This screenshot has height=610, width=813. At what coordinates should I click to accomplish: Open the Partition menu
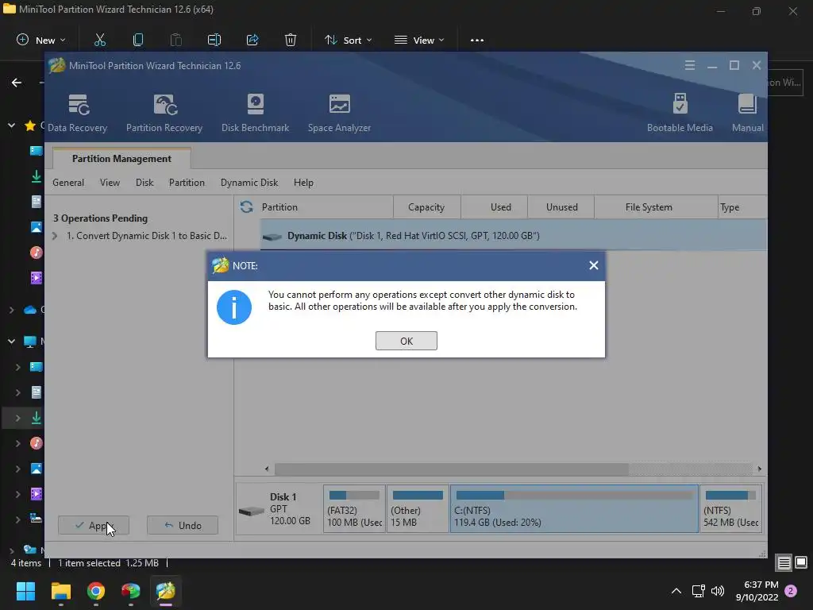pyautogui.click(x=187, y=183)
